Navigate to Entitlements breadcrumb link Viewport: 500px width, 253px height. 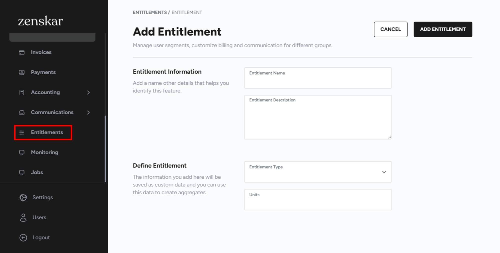(x=149, y=12)
